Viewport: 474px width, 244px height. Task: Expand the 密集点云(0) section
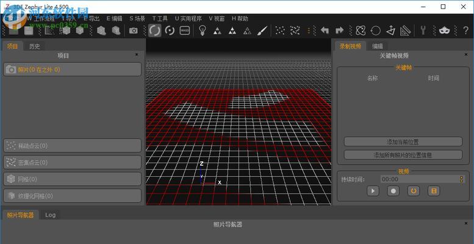[72, 162]
